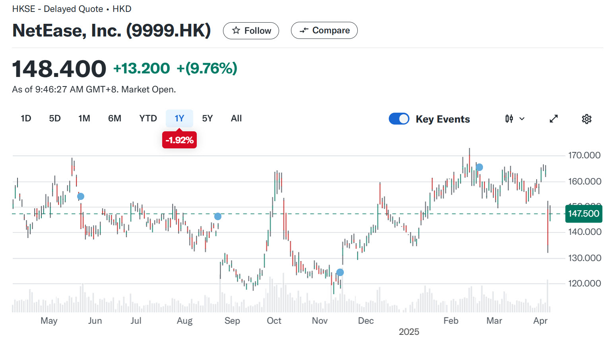Click the market open timestamp text
Screen dimensions: 609x338
pyautogui.click(x=94, y=89)
